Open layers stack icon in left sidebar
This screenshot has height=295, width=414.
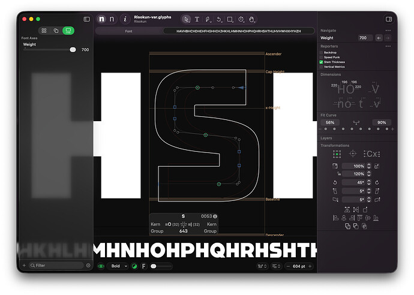pos(56,31)
